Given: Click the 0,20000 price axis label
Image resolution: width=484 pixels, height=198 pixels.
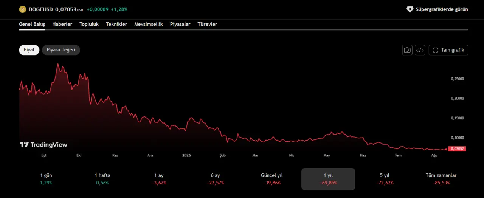Looking at the screenshot, I should click(x=457, y=98).
